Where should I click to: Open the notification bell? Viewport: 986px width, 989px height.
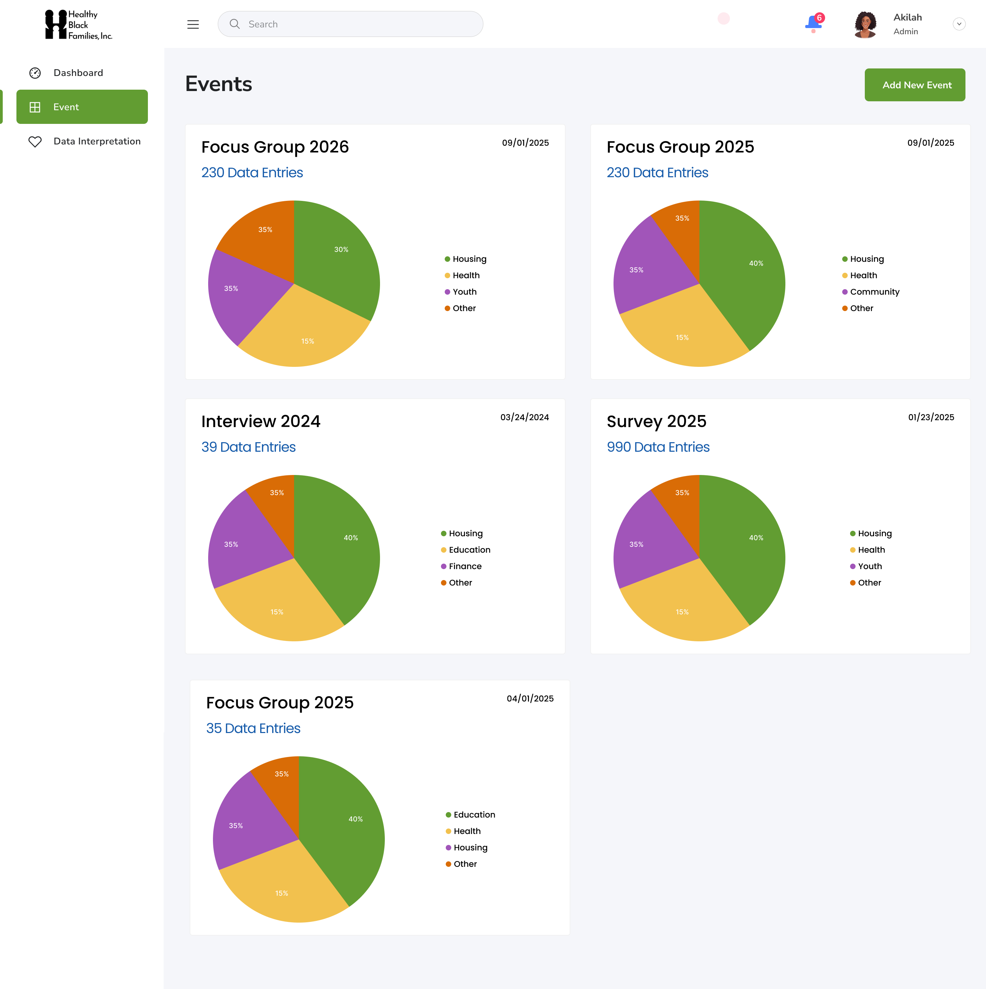coord(813,23)
